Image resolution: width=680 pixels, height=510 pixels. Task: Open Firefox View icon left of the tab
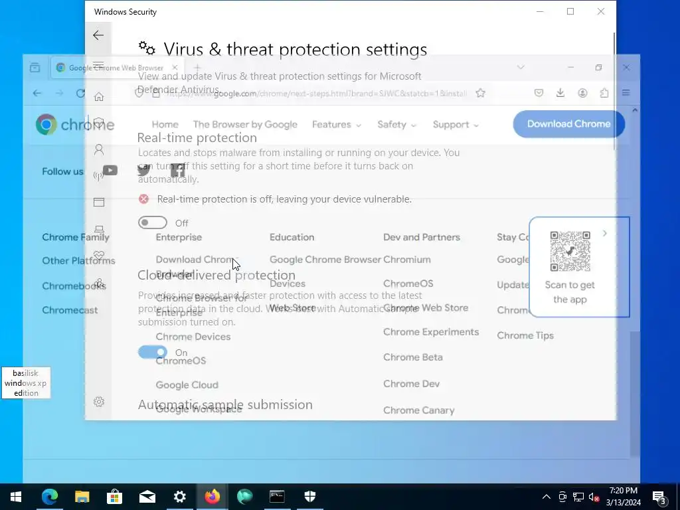[x=35, y=68]
